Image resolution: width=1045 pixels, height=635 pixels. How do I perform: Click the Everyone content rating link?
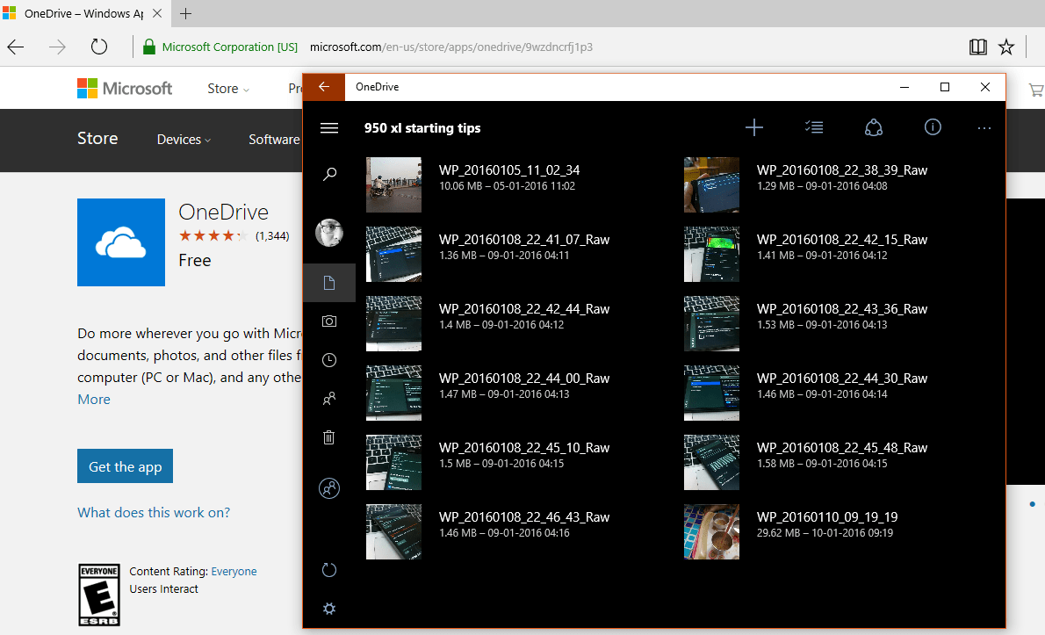coord(234,571)
